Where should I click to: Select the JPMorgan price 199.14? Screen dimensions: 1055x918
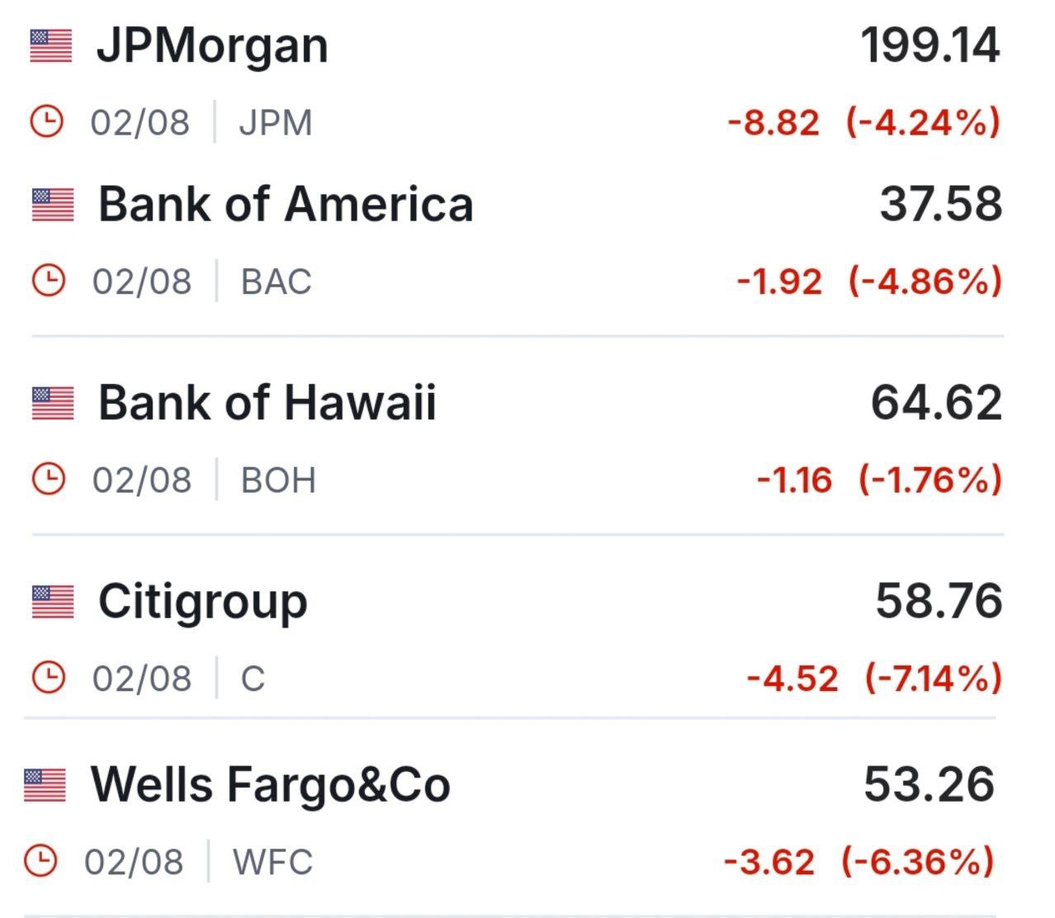[x=930, y=45]
